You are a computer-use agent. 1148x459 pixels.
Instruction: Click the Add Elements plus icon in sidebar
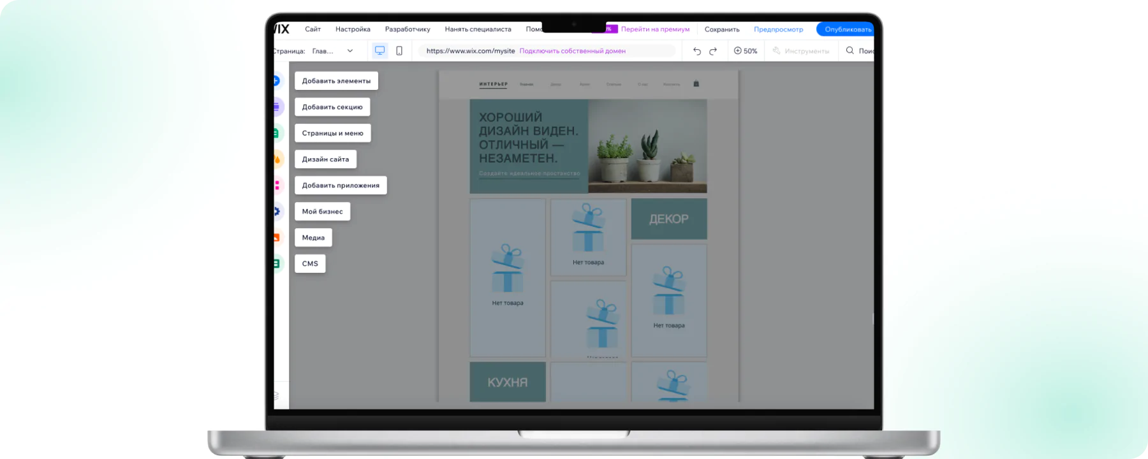[276, 81]
